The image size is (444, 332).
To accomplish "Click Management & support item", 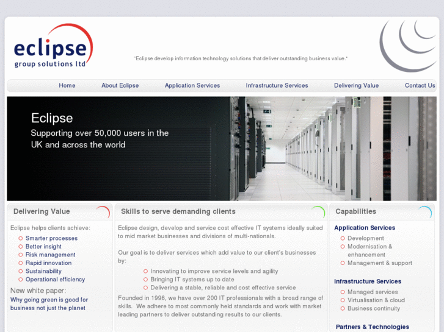I will coord(380,263).
